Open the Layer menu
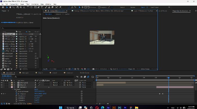The width and height of the screenshot is (197, 109). (x=22, y=4)
